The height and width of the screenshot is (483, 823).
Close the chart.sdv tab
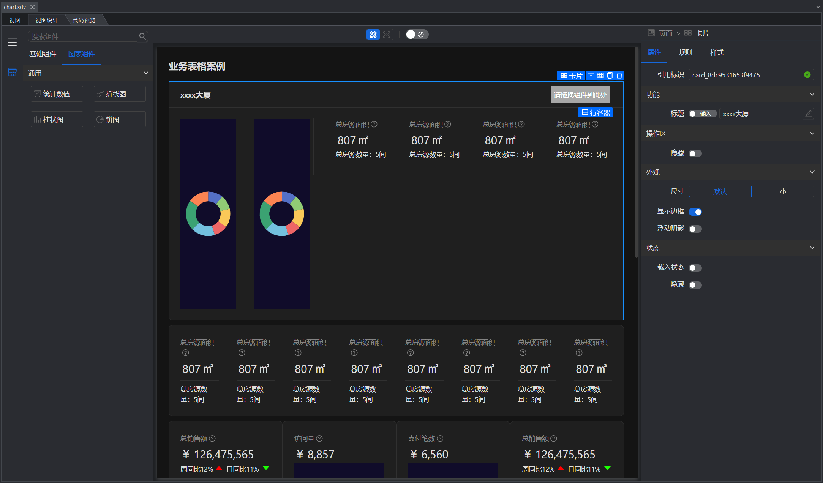[x=33, y=7]
